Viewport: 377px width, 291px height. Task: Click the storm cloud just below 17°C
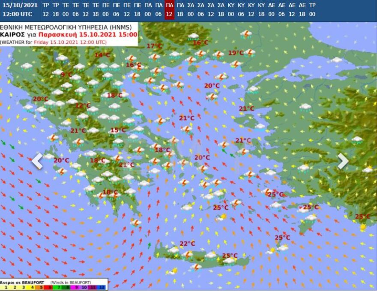click(x=155, y=57)
